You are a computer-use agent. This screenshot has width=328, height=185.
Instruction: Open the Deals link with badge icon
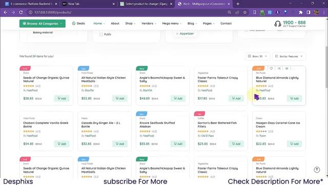click(78, 24)
